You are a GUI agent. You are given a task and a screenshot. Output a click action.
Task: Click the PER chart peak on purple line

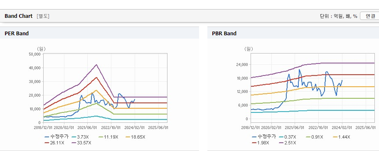coord(96,64)
